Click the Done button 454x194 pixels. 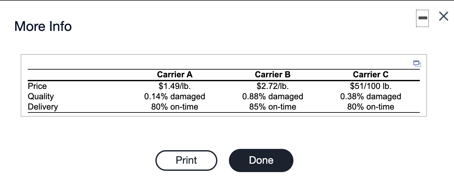point(261,160)
